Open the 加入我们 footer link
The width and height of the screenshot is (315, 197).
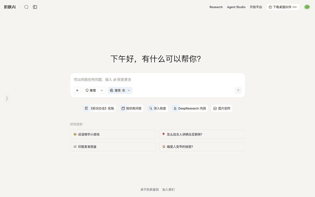168,189
